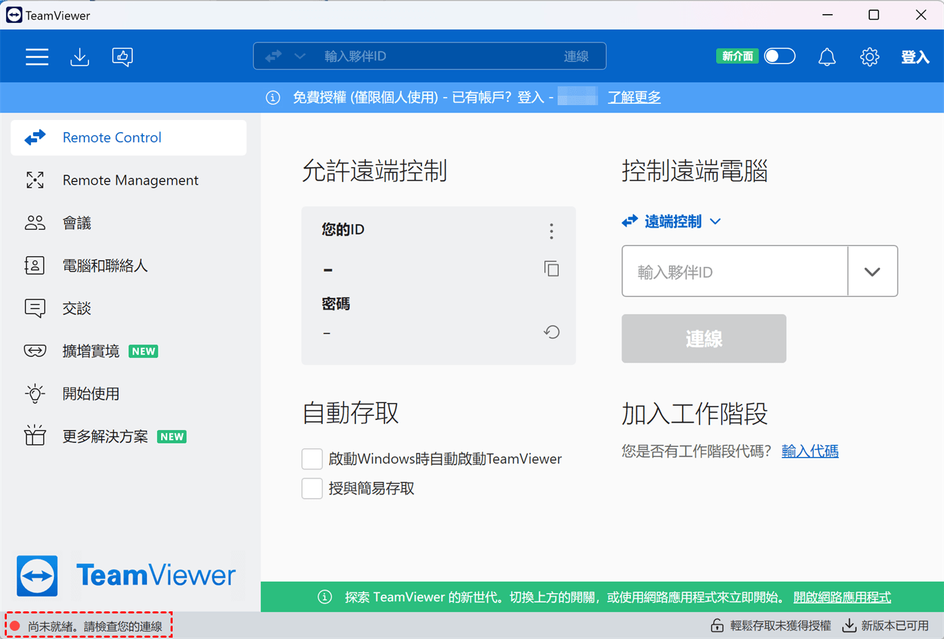The width and height of the screenshot is (944, 639).
Task: Toggle the 新介面 switch
Action: coord(779,56)
